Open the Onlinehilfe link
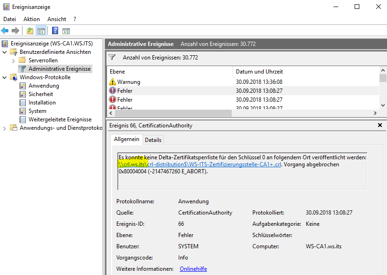Screen dimensions: 387x275 (193, 269)
